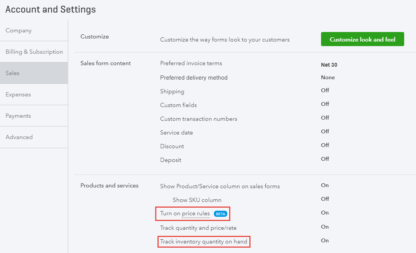Open the Expenses settings tab
The width and height of the screenshot is (416, 253).
18,94
